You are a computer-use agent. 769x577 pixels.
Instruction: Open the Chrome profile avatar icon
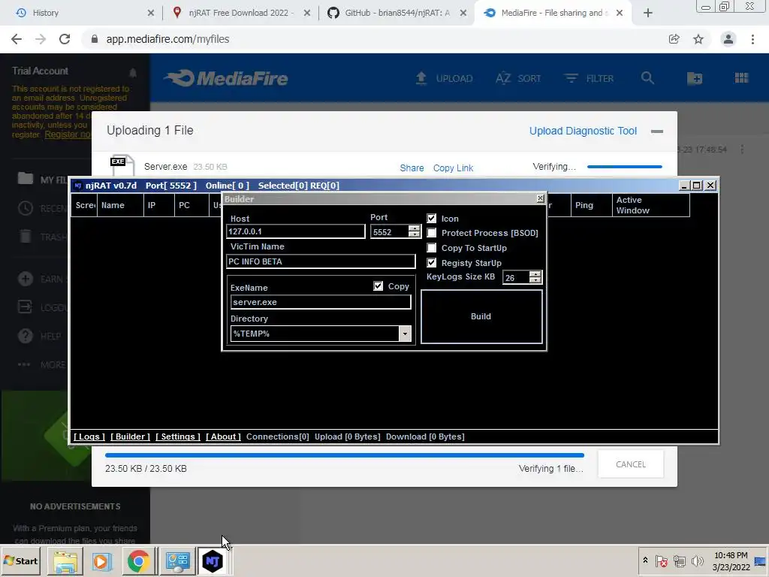pos(728,39)
